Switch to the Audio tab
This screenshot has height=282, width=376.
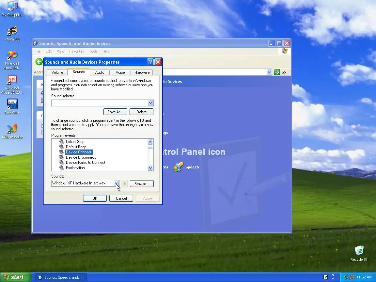click(x=100, y=72)
